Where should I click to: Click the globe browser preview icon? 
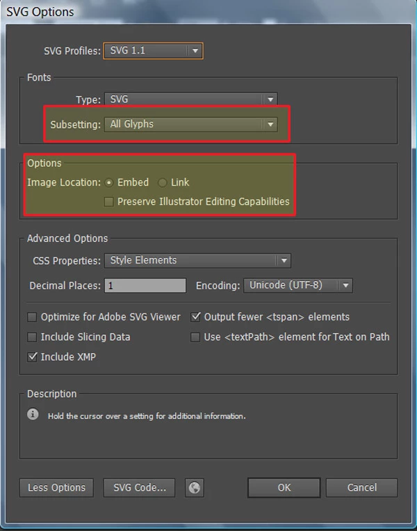[x=195, y=488]
